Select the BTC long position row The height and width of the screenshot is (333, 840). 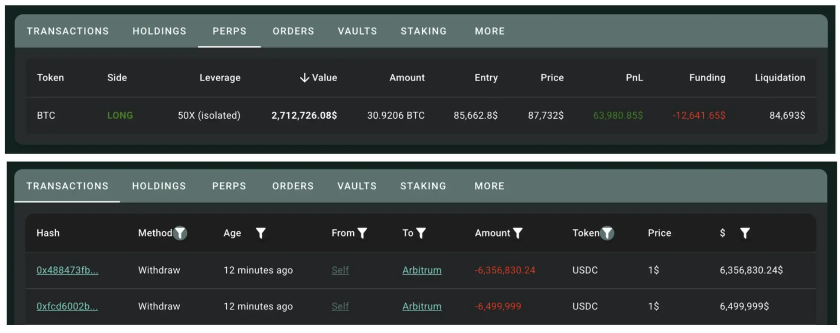click(420, 115)
